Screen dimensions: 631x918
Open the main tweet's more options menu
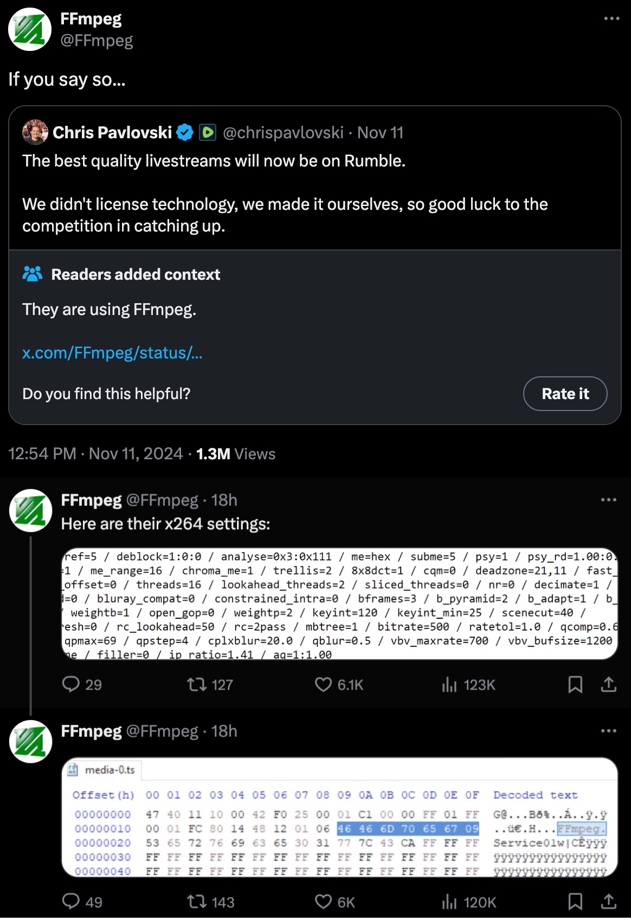tap(611, 18)
